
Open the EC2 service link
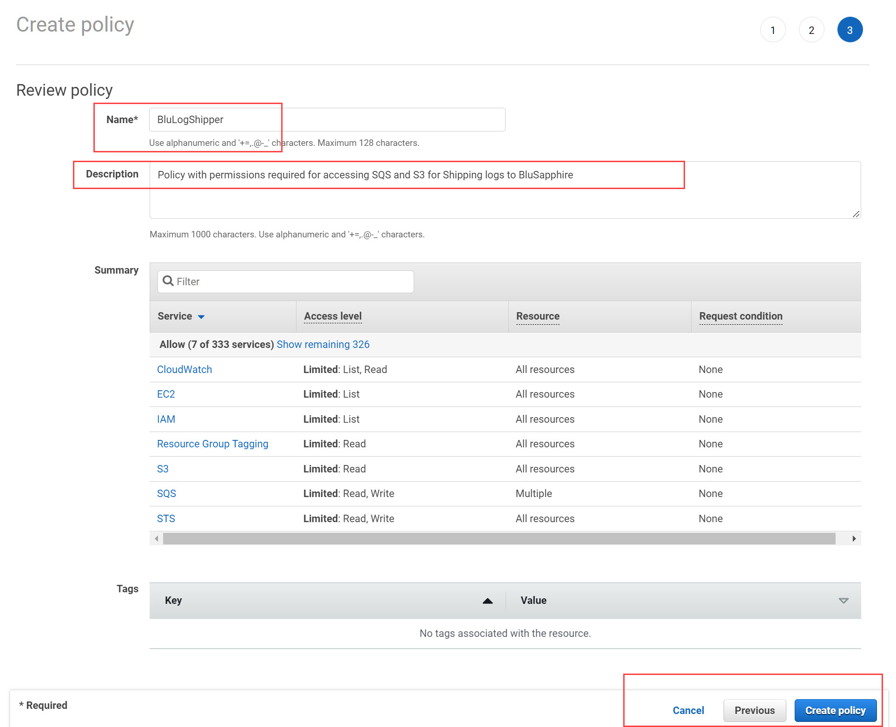click(166, 394)
